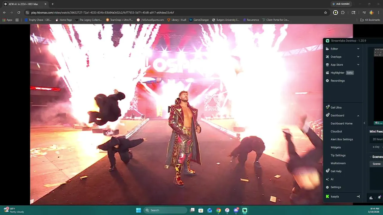
Task: Click the browser Back arrow
Action: click(4, 13)
